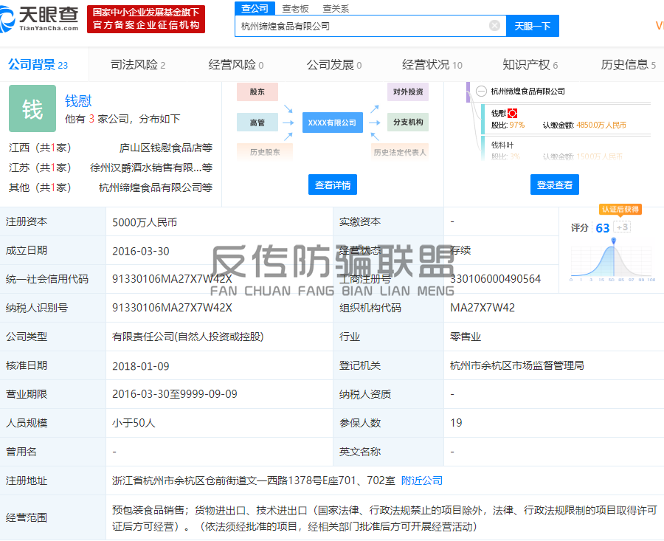Collapse the 杭州缔煌食品有限公司 equity tree node
The height and width of the screenshot is (541, 664).
click(481, 92)
